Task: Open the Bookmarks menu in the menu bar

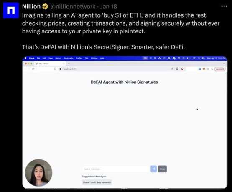Action: tap(69, 58)
